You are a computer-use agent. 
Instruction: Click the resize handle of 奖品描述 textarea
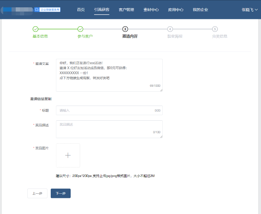[161, 137]
